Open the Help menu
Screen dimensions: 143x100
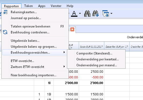70,6
